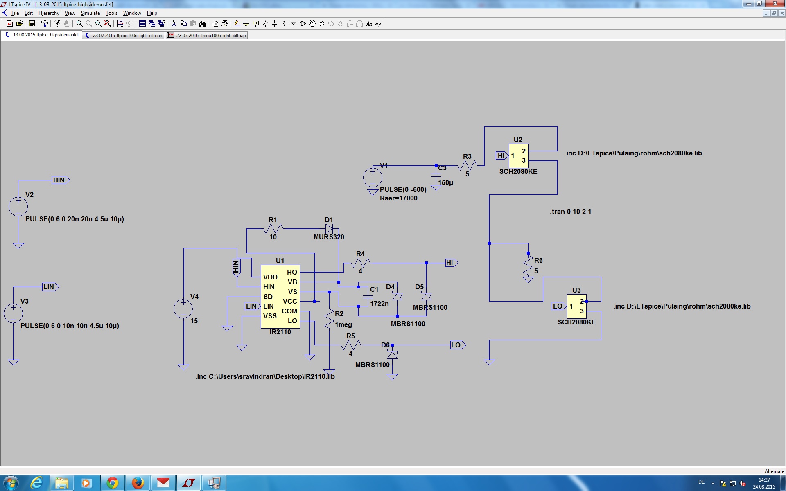Open Firefox from the taskbar
Screen dimensions: 786x491
pos(138,483)
